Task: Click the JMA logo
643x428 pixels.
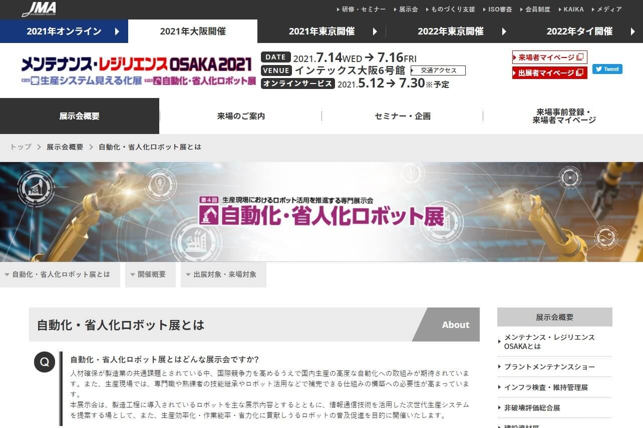Action: click(39, 9)
